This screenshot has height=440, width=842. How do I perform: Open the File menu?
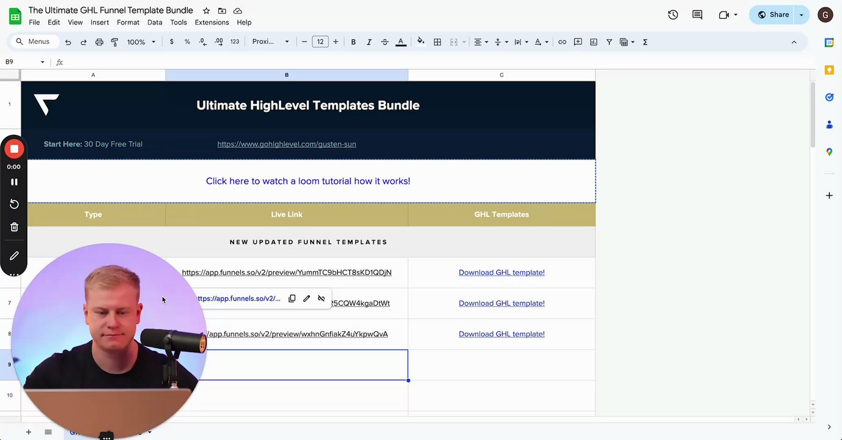pos(34,23)
